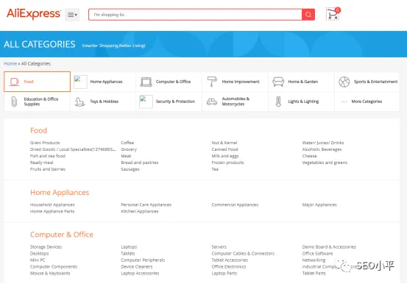Click the red search magnifier button
407x284 pixels.
308,15
